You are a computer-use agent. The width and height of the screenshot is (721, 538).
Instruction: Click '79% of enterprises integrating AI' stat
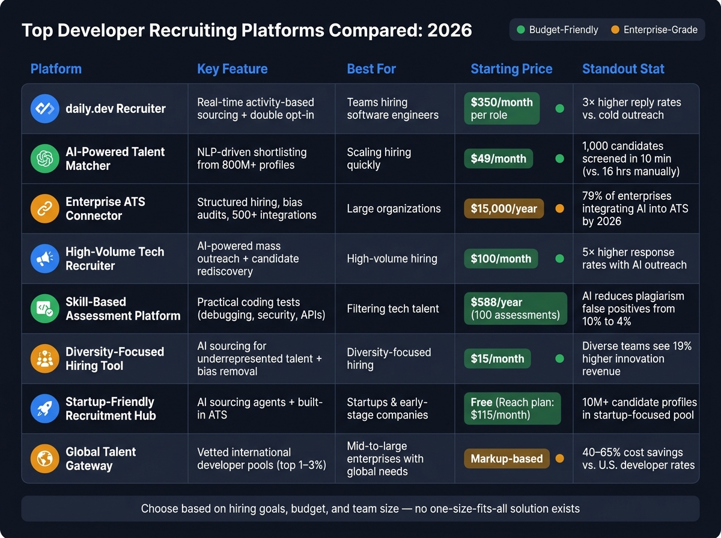(x=635, y=208)
